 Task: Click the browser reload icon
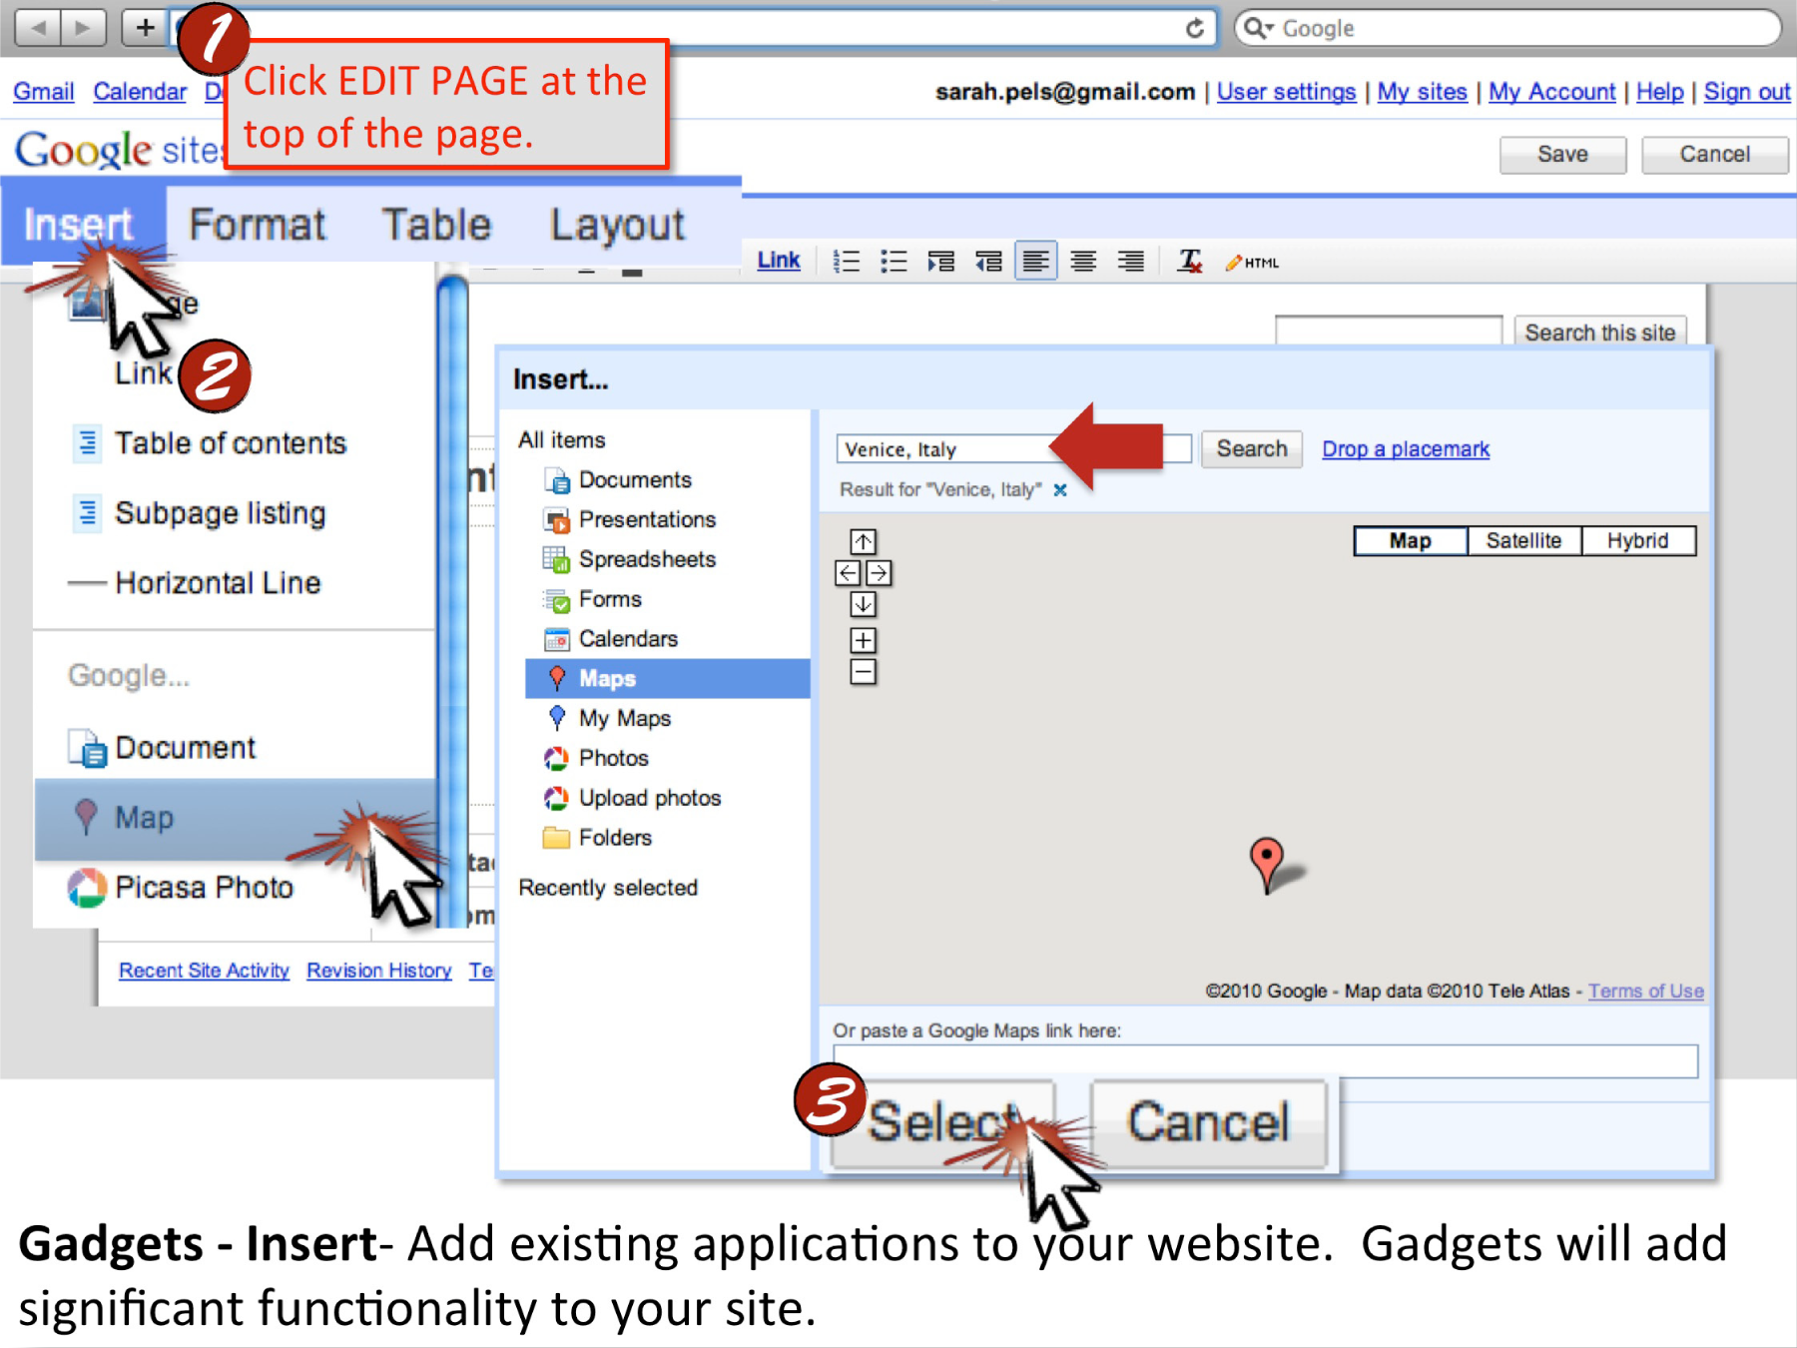[x=1194, y=28]
